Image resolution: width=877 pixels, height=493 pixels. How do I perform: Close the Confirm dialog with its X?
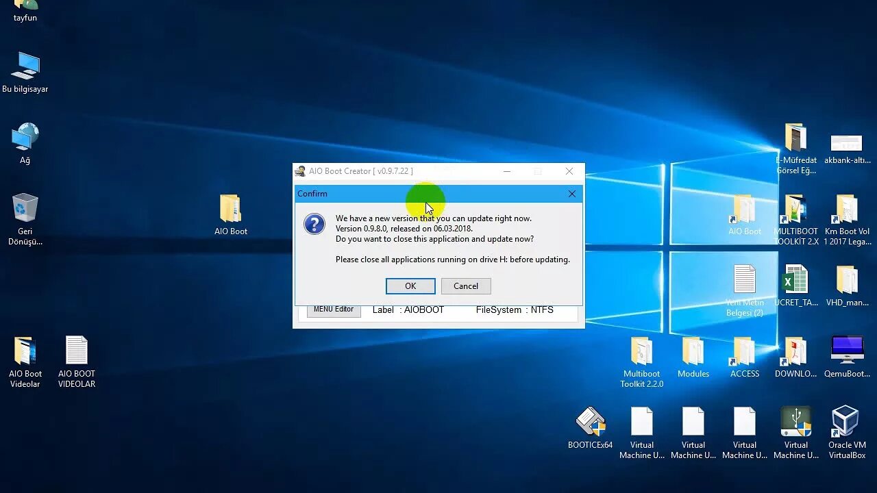[x=572, y=194]
